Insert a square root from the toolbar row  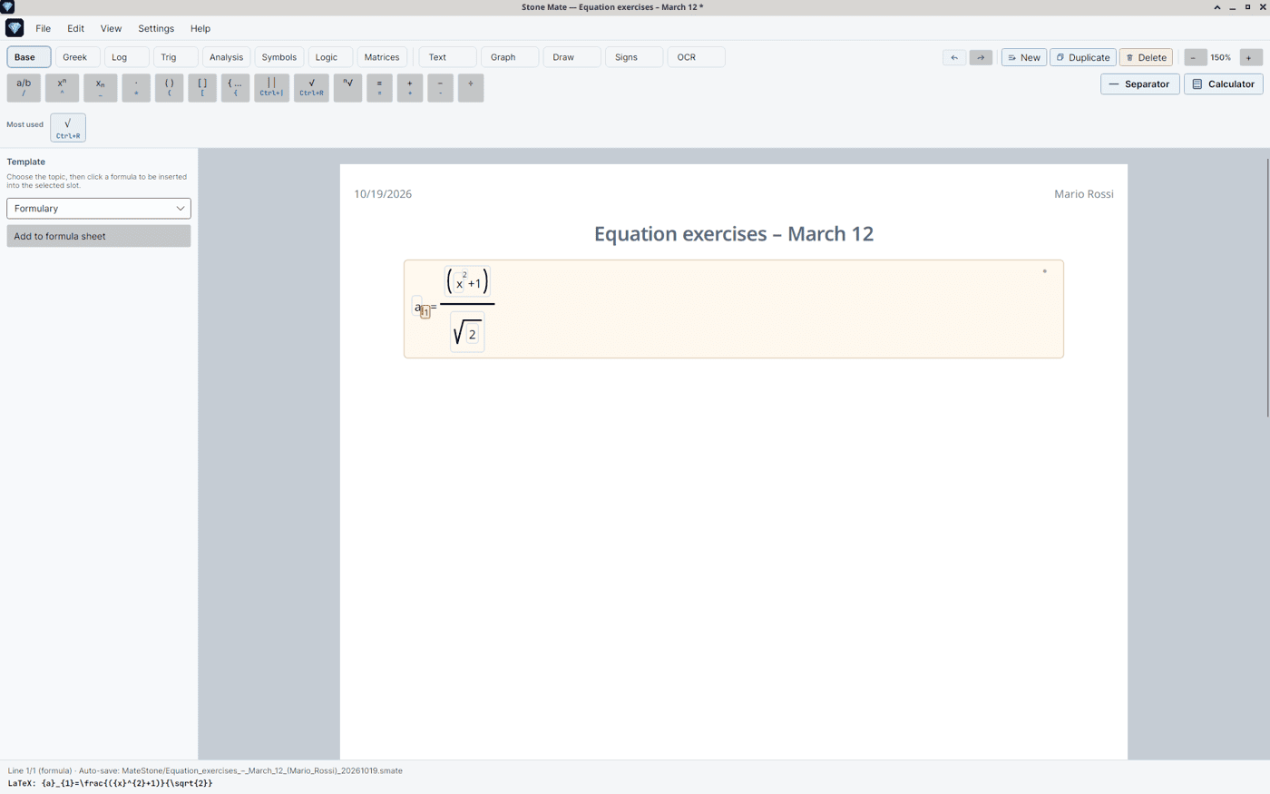pos(311,87)
